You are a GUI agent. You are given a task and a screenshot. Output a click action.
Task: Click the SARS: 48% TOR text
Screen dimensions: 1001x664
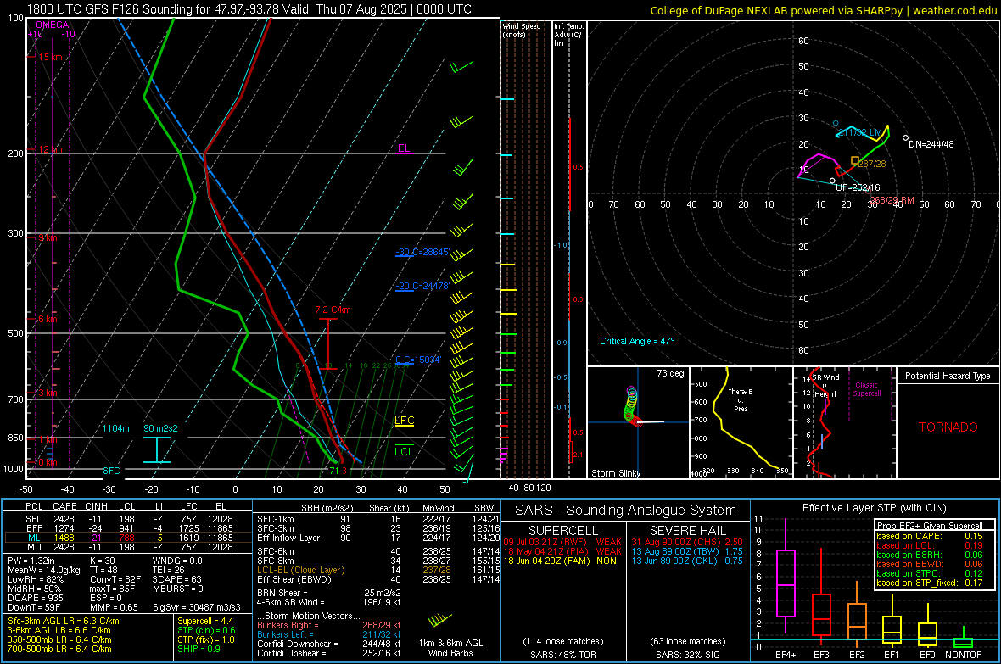coord(562,655)
